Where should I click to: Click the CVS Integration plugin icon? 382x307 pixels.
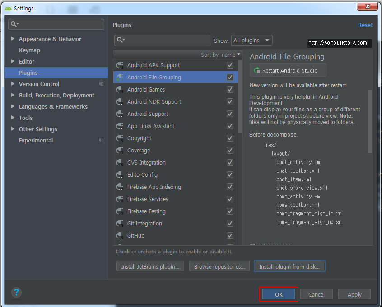pyautogui.click(x=120, y=162)
